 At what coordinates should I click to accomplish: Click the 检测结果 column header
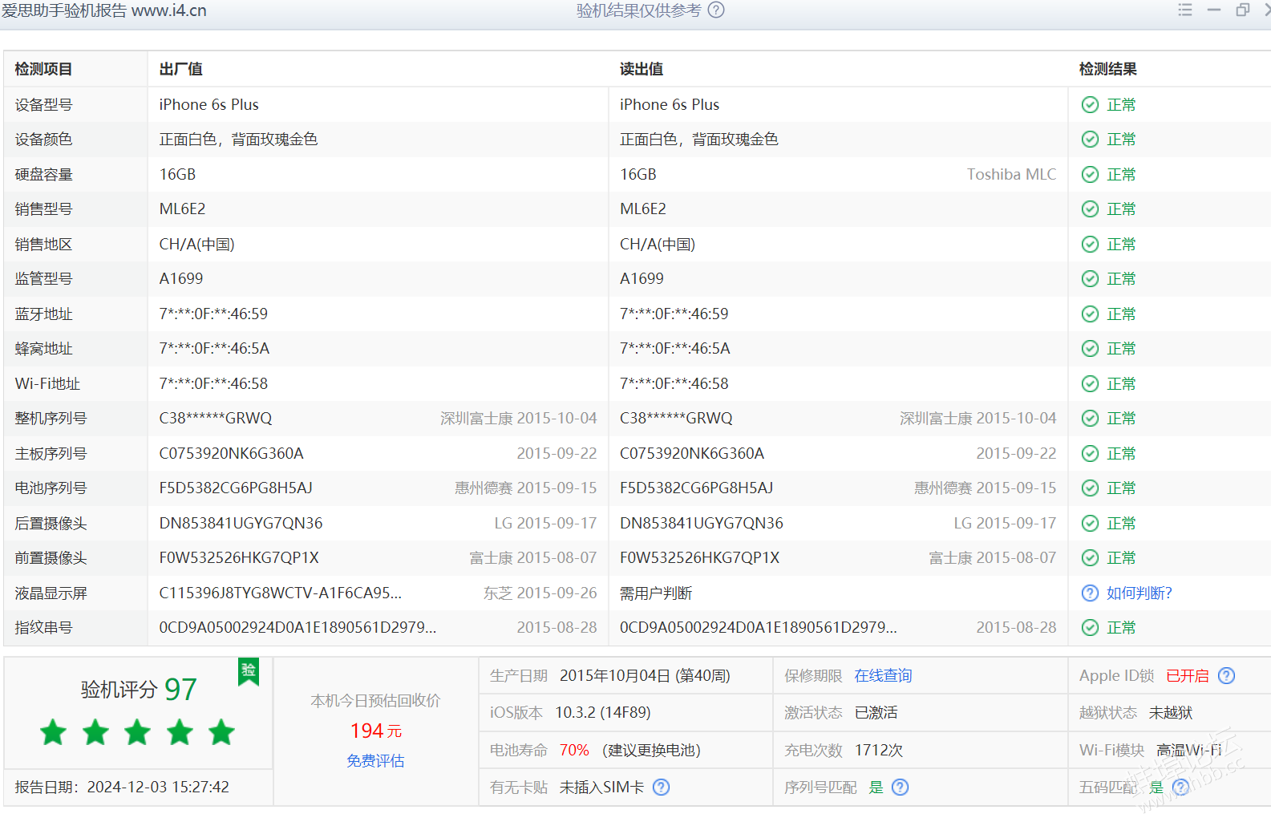click(x=1107, y=69)
